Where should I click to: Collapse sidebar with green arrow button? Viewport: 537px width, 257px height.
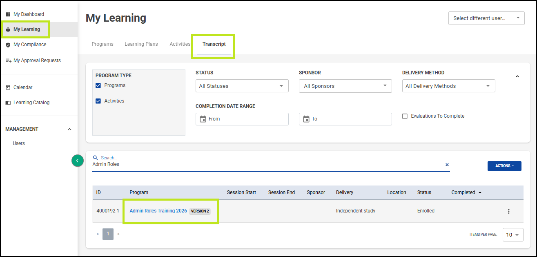pos(77,161)
